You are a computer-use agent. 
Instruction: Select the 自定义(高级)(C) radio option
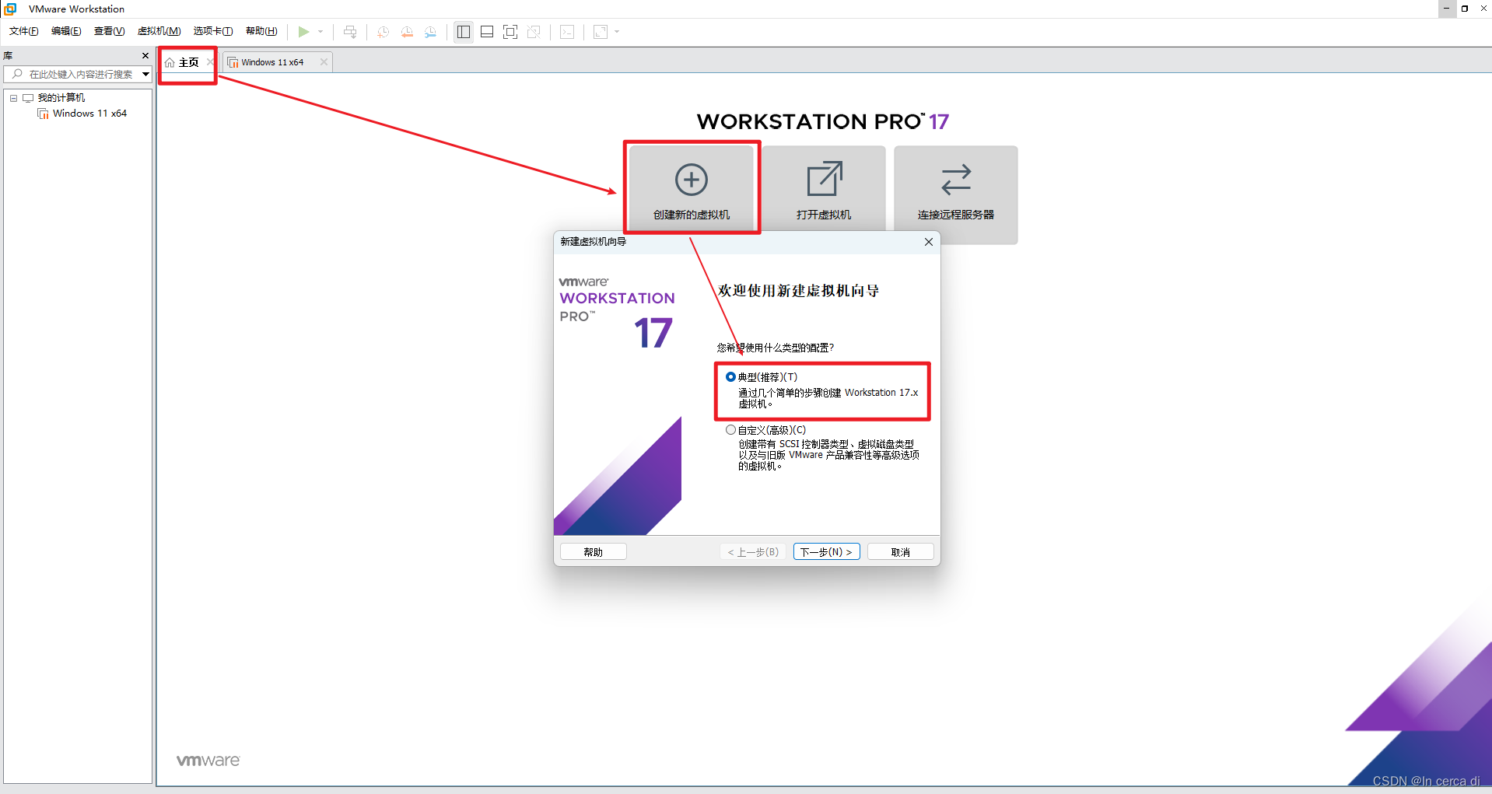click(x=730, y=430)
